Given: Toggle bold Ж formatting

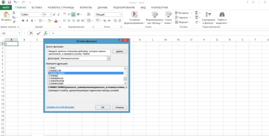Looking at the screenshot, I should [23, 21].
